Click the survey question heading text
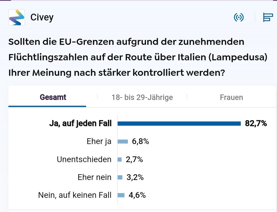The height and width of the screenshot is (212, 277). pos(138,57)
